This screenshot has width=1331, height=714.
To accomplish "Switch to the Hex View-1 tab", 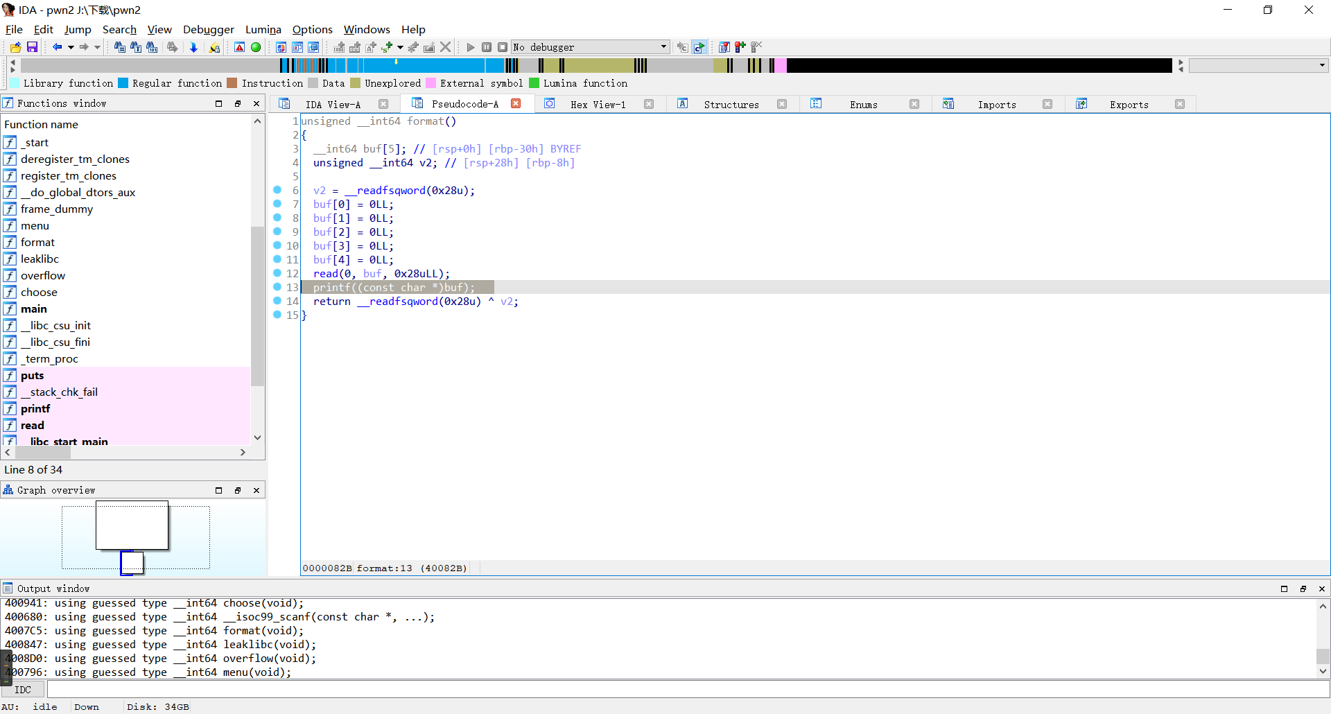I will point(598,105).
